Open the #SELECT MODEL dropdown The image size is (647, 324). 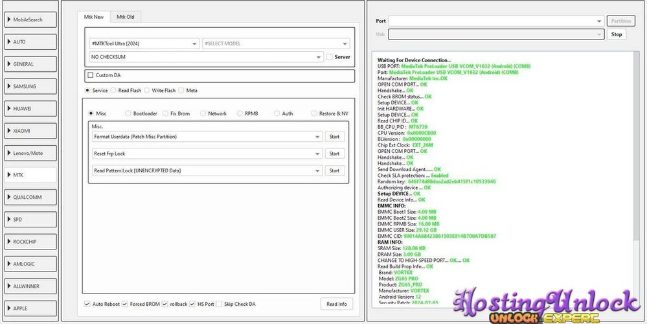coord(276,44)
